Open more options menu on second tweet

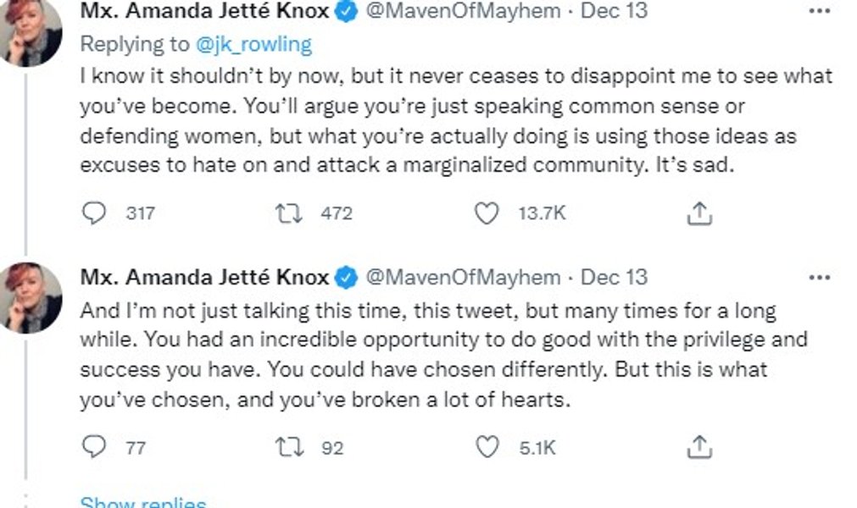[820, 278]
